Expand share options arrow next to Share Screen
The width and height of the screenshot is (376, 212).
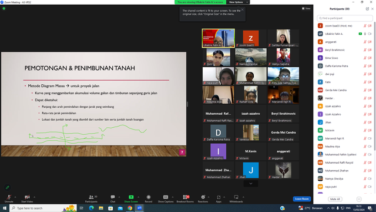click(x=139, y=197)
